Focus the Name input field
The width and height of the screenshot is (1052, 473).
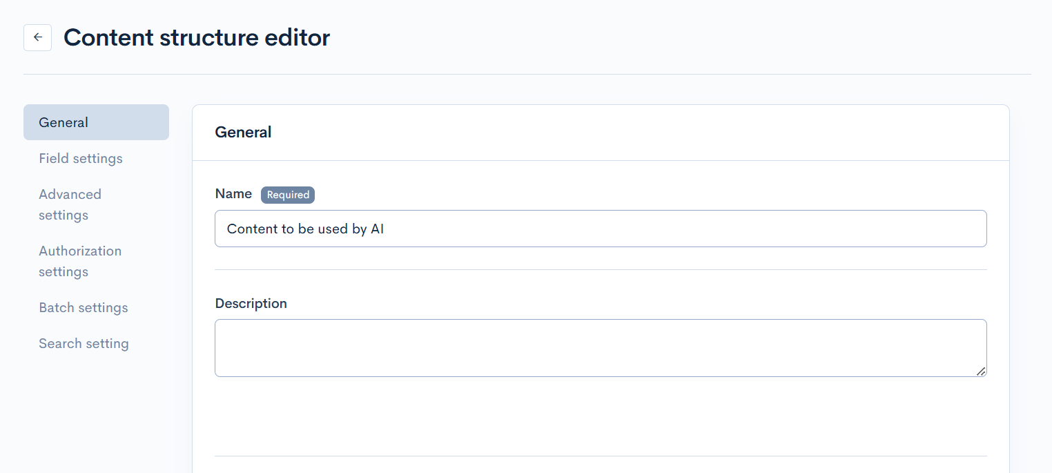pos(601,229)
